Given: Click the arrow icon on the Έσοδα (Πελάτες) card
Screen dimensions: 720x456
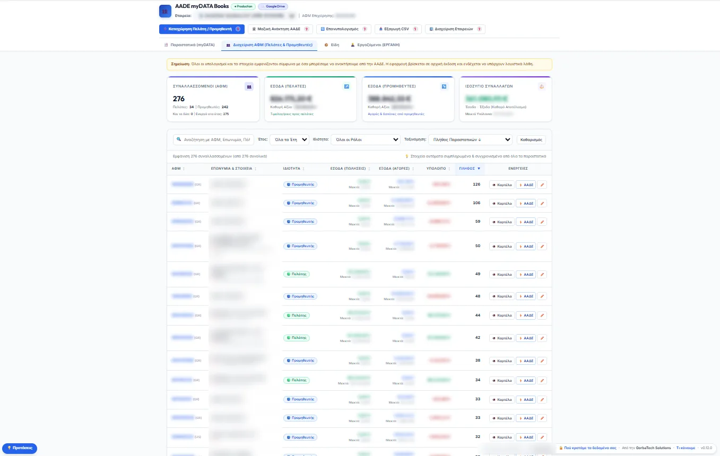Looking at the screenshot, I should pyautogui.click(x=346, y=86).
